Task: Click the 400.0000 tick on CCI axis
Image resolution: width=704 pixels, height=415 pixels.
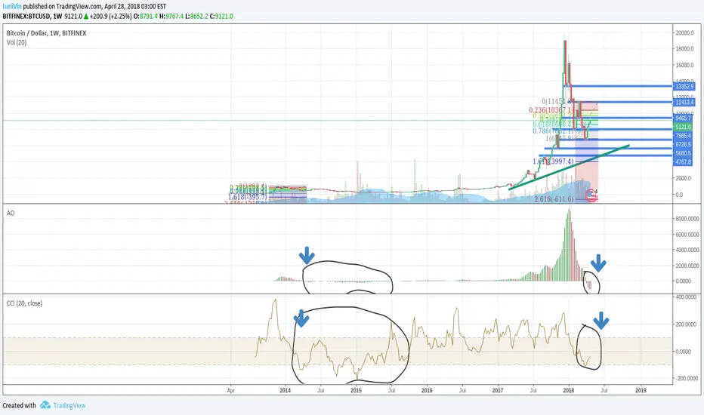Action: click(686, 297)
